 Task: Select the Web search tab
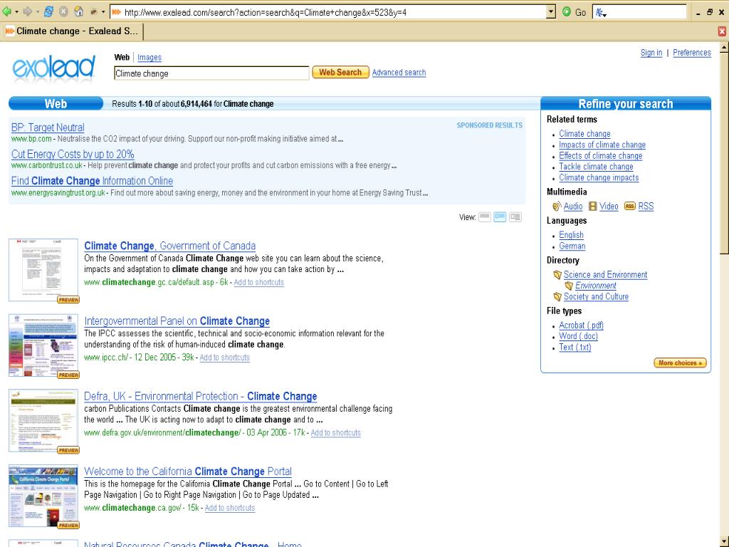(x=122, y=57)
